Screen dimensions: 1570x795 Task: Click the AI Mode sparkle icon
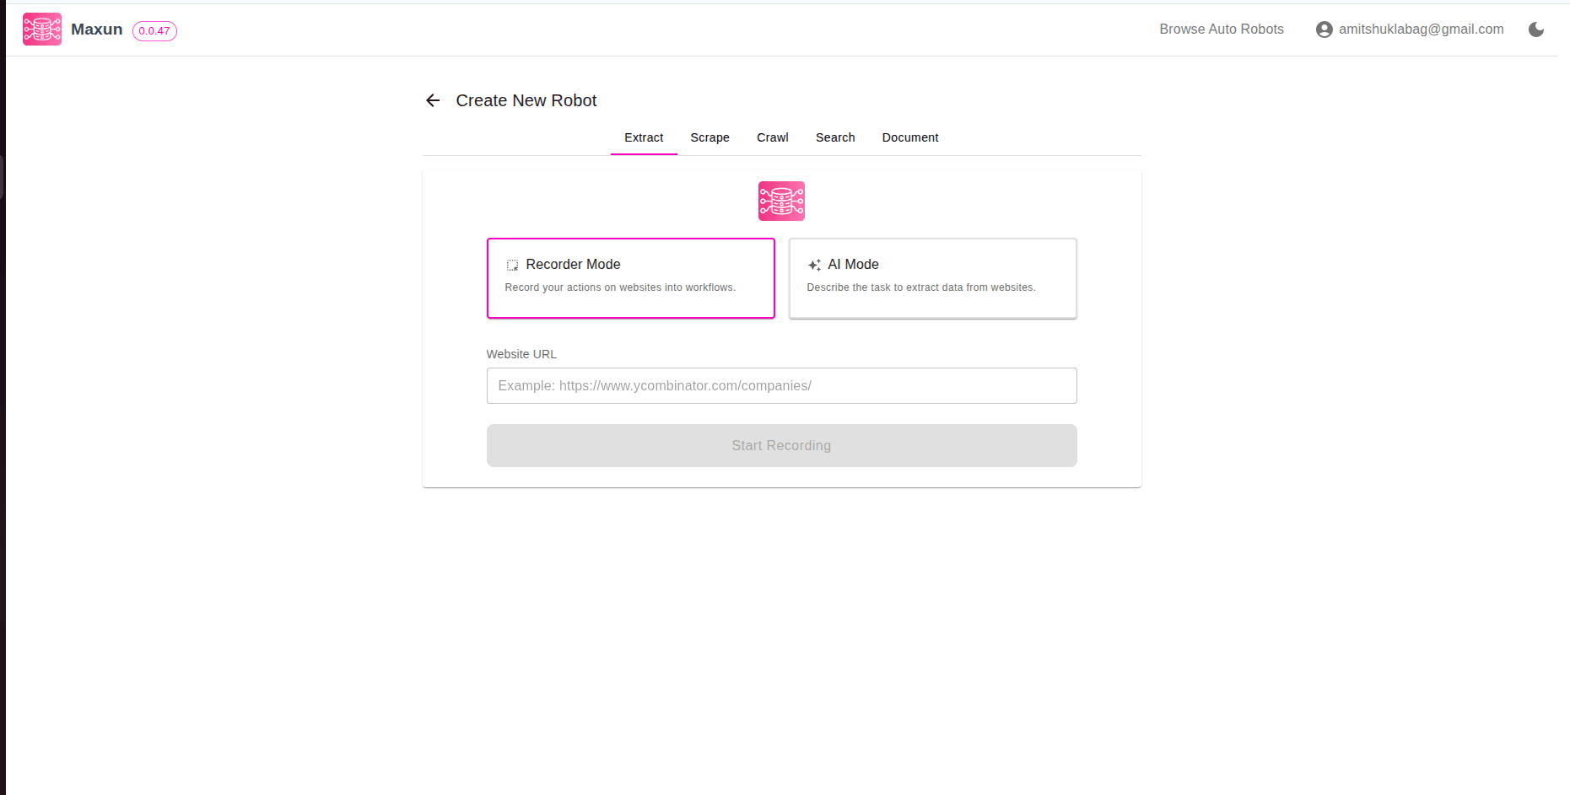pos(814,265)
